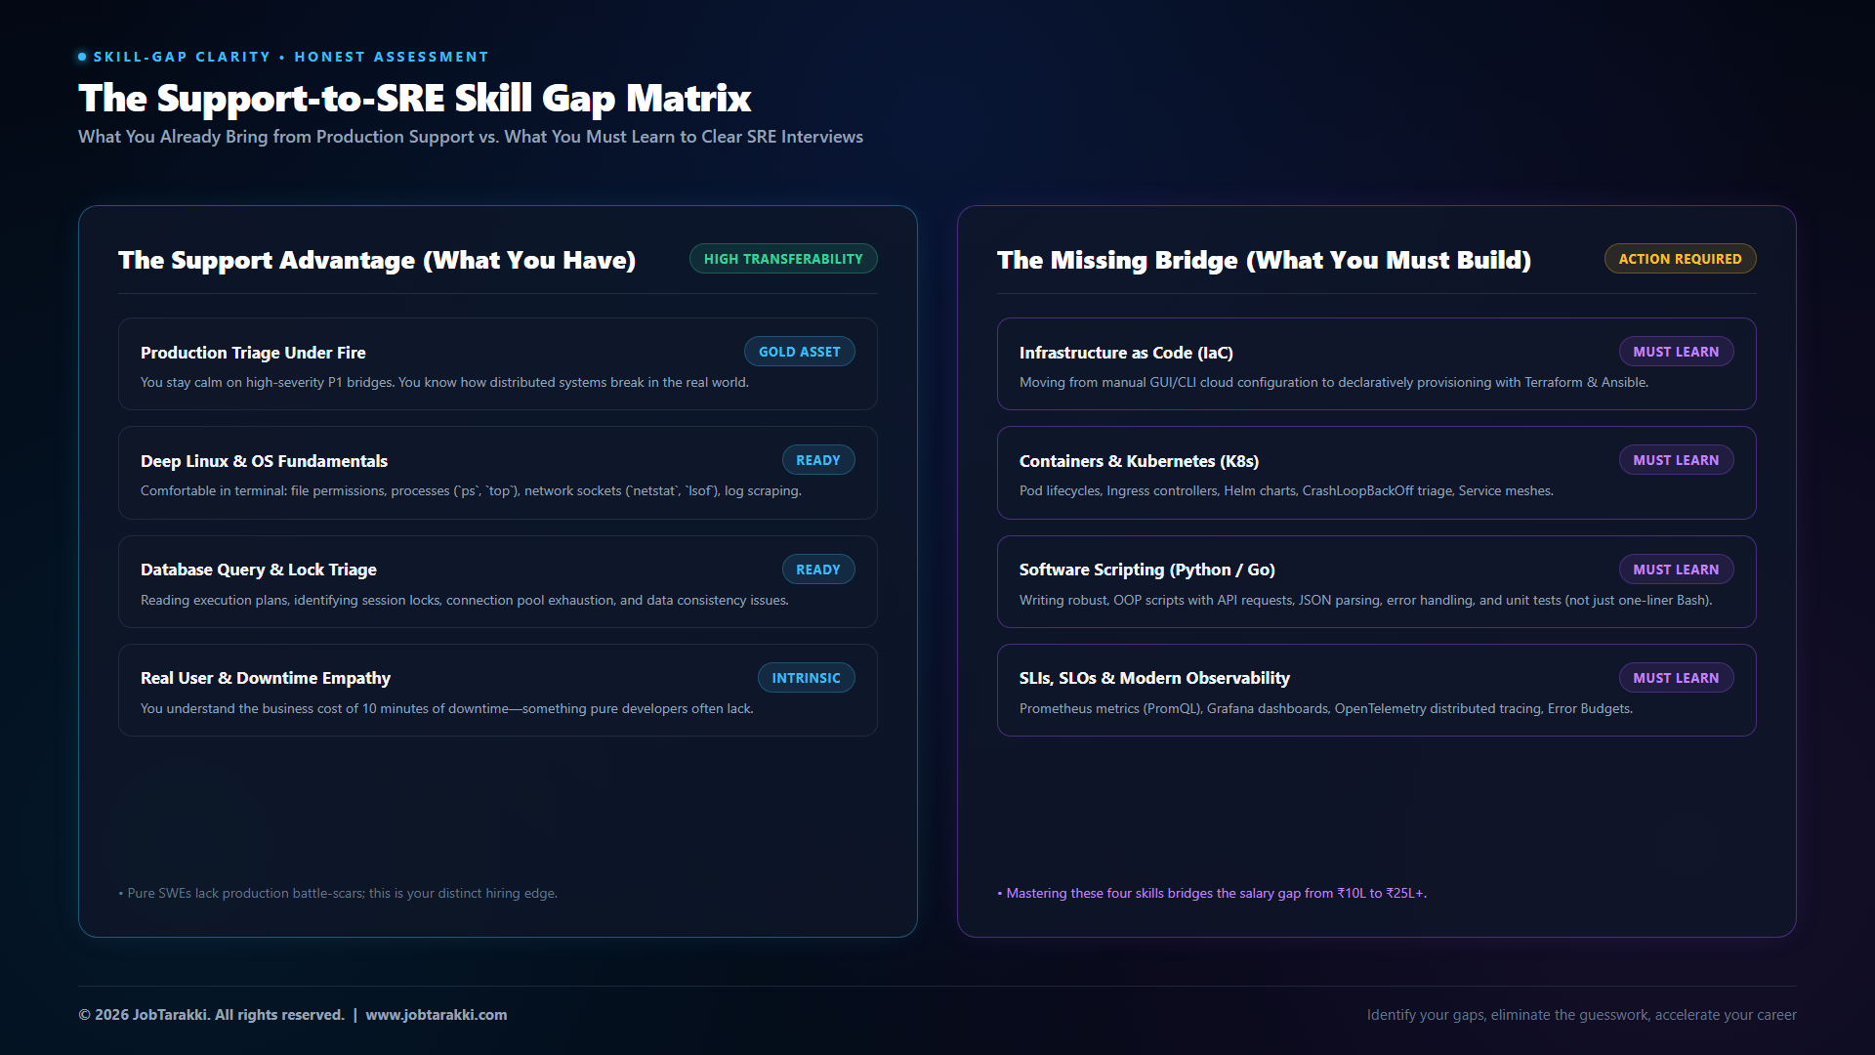Screen dimensions: 1875x1055
Task: Click the INTRINSIC tag
Action: (x=806, y=678)
